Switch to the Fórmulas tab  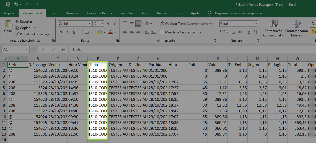(x=126, y=13)
